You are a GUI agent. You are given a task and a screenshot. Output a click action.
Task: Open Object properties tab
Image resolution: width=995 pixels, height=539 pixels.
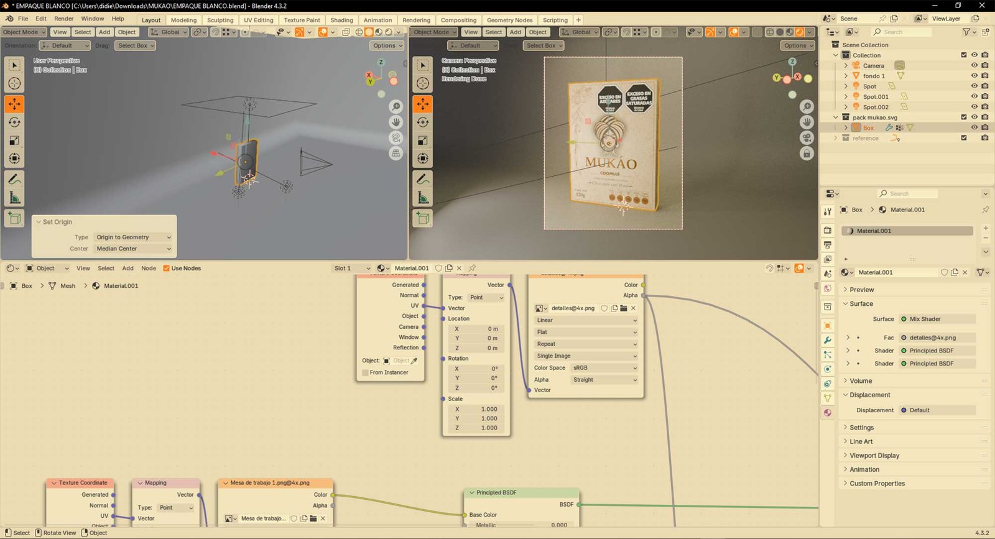[x=828, y=325]
